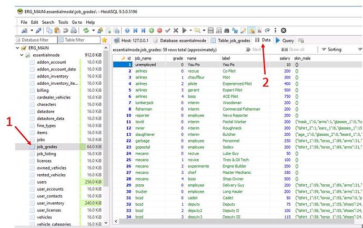Click the red Delete row icon
Viewport: 363px width, 228px height.
159,31
